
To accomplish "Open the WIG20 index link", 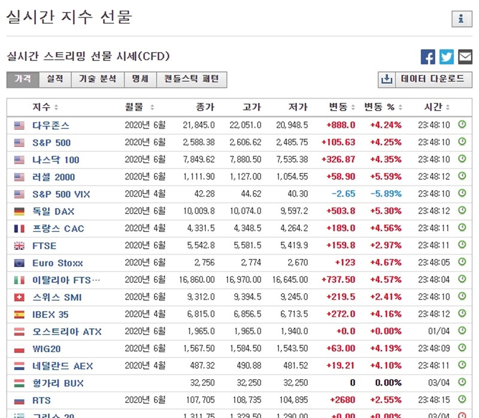I will (x=47, y=349).
